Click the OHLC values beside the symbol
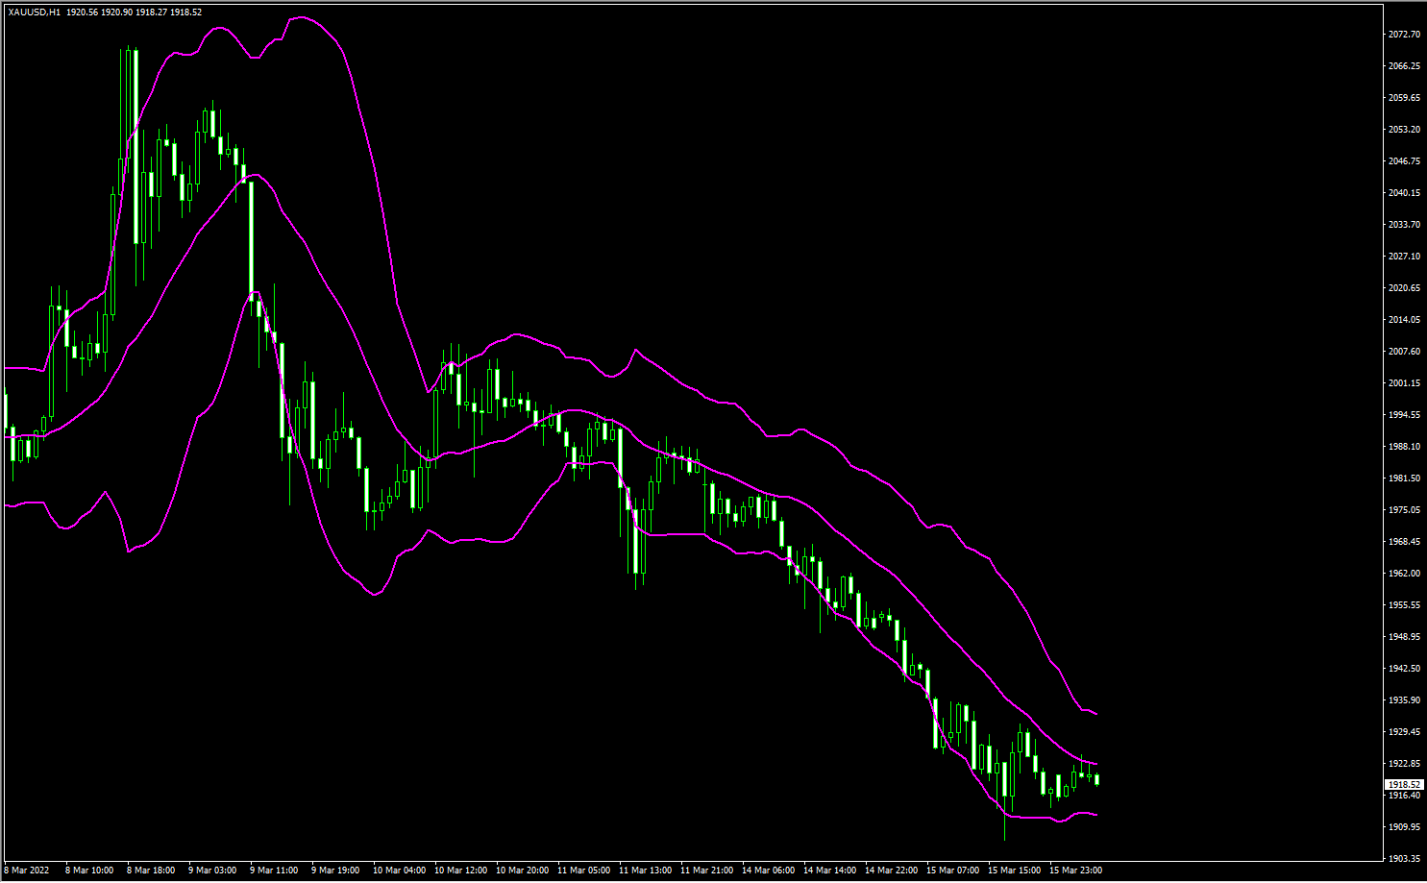Screen dimensions: 1427x883 [x=134, y=12]
